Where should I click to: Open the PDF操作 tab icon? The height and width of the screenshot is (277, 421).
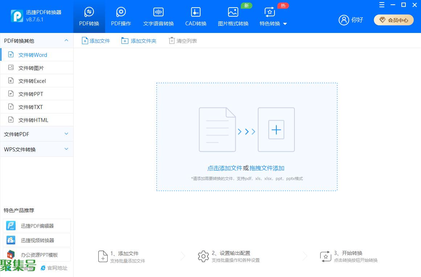pyautogui.click(x=121, y=12)
